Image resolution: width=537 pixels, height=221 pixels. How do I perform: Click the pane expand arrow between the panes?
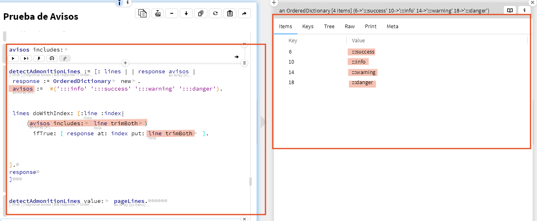(x=263, y=122)
